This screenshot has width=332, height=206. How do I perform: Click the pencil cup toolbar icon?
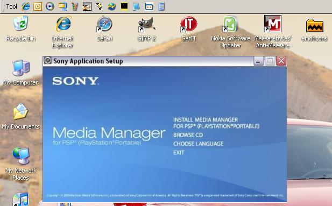tap(75, 6)
